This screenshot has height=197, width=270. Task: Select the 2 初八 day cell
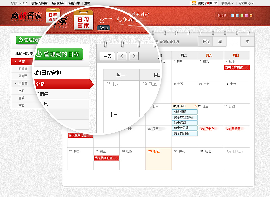[185, 70]
